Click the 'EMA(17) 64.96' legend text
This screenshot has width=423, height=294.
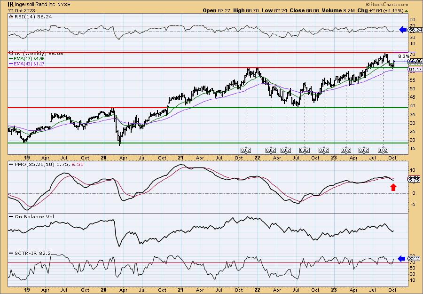(29, 59)
